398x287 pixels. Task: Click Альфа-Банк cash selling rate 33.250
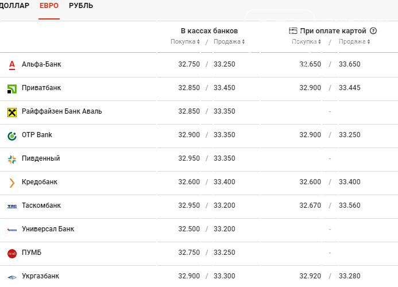(x=225, y=64)
